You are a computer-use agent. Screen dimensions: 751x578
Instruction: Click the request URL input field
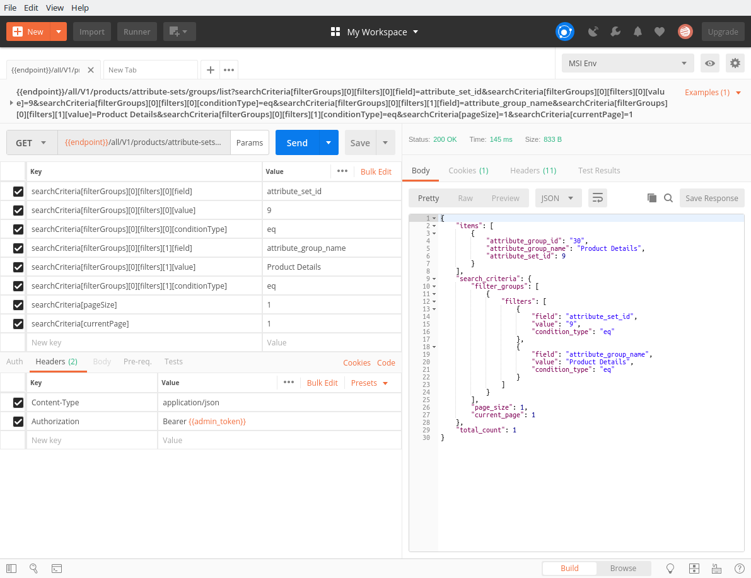tap(144, 142)
